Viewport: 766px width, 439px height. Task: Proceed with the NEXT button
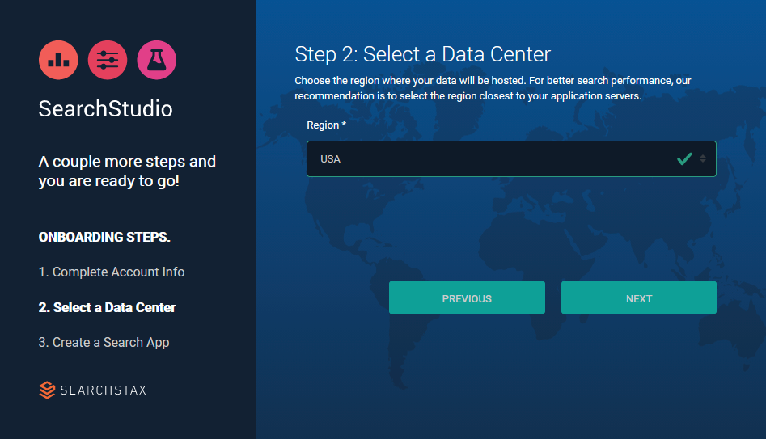tap(638, 298)
